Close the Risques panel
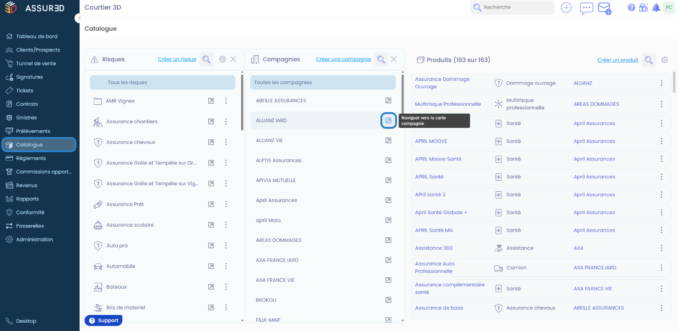 [x=233, y=59]
